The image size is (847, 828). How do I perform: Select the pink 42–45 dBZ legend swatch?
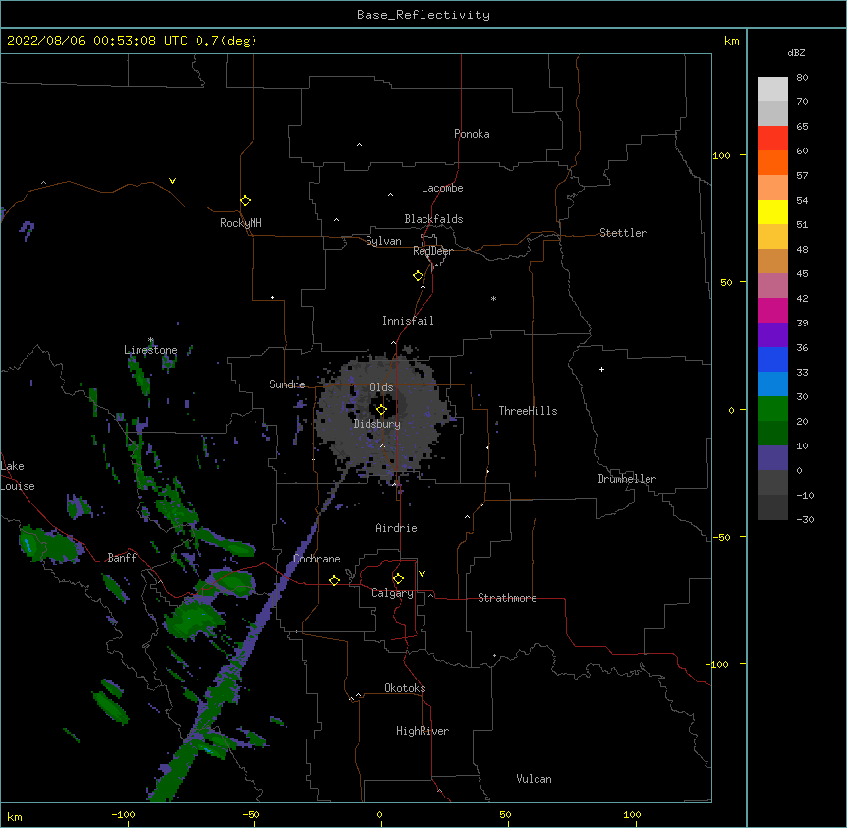click(x=772, y=286)
